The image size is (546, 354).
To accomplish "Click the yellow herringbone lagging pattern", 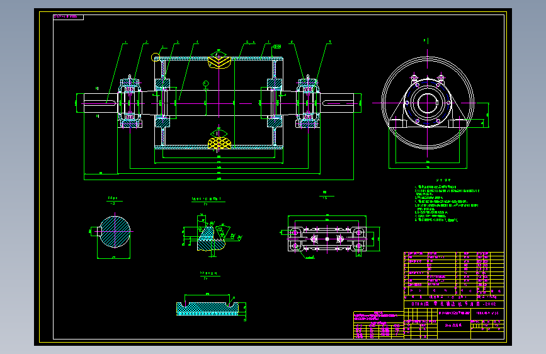I will tap(219, 62).
